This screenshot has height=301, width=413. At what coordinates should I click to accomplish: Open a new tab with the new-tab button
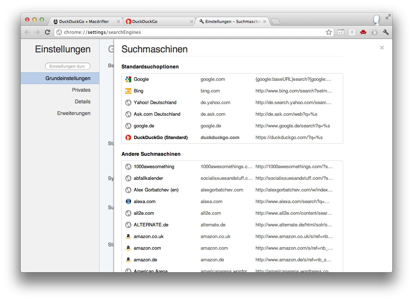click(x=276, y=22)
